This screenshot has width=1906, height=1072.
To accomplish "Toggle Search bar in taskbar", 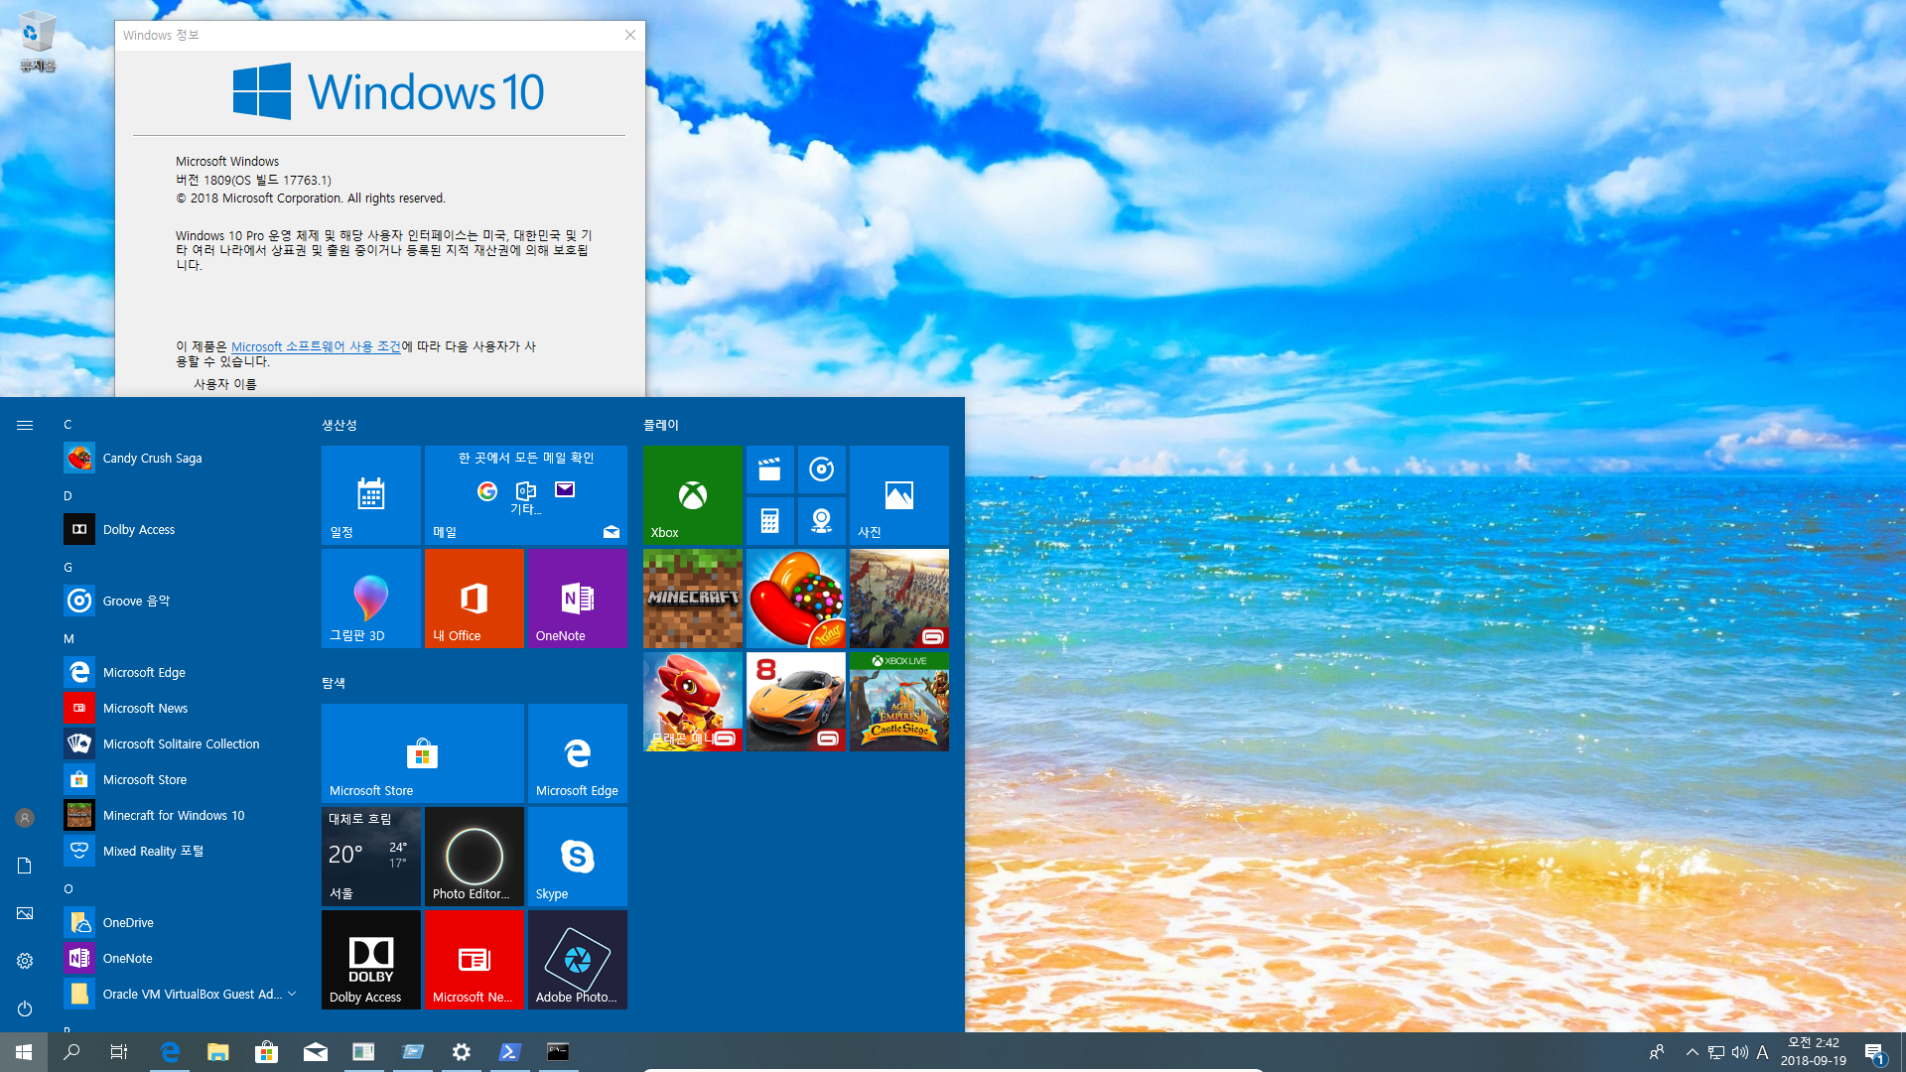I will click(70, 1051).
